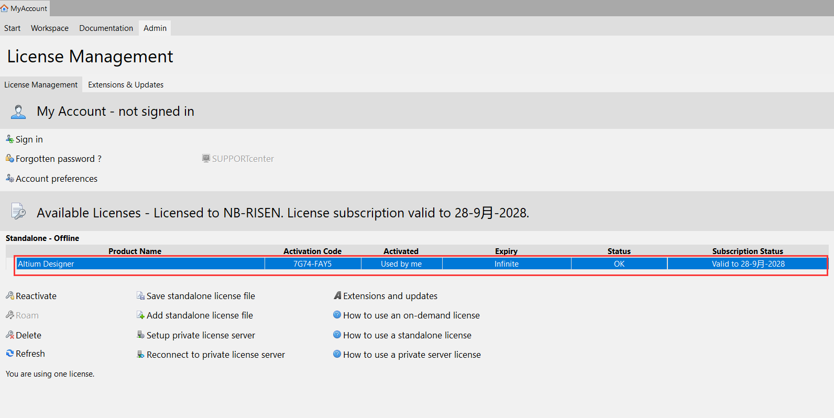Select the MyAccount document tab
834x418 pixels.
click(25, 8)
